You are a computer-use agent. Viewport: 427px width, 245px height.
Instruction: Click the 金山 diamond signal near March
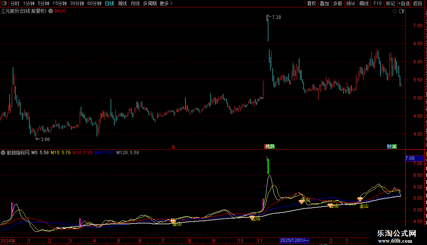360,199
